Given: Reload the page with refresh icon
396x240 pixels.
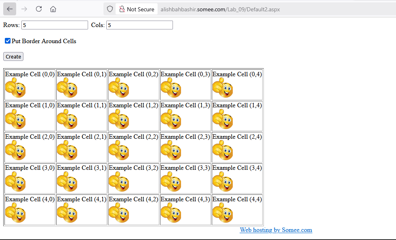Looking at the screenshot, I should (39, 9).
